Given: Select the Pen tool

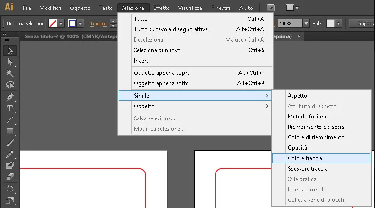Looking at the screenshot, I should 10,97.
